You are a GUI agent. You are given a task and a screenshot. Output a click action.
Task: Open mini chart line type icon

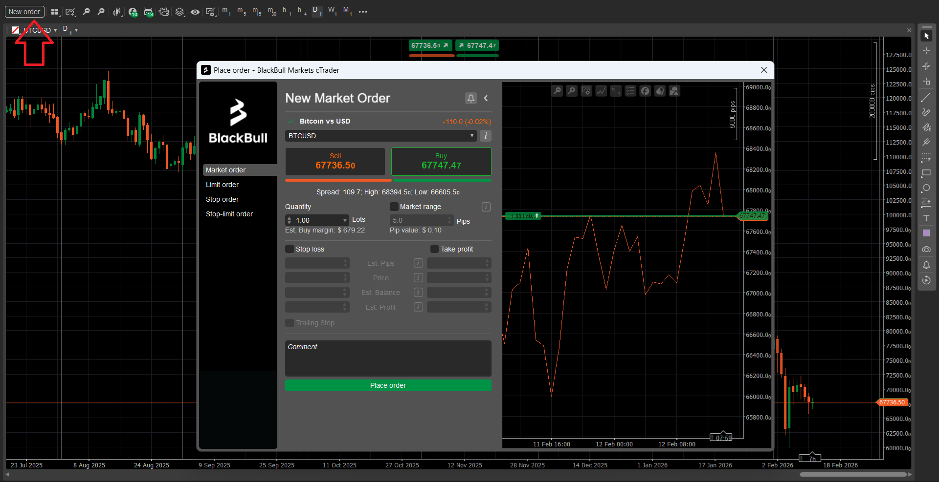601,91
